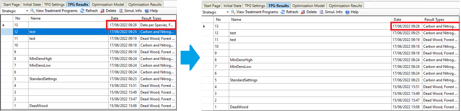The height and width of the screenshot is (111, 461).
Task: Select 'DeadWood' cell in right window
Action: pyautogui.click(x=310, y=107)
